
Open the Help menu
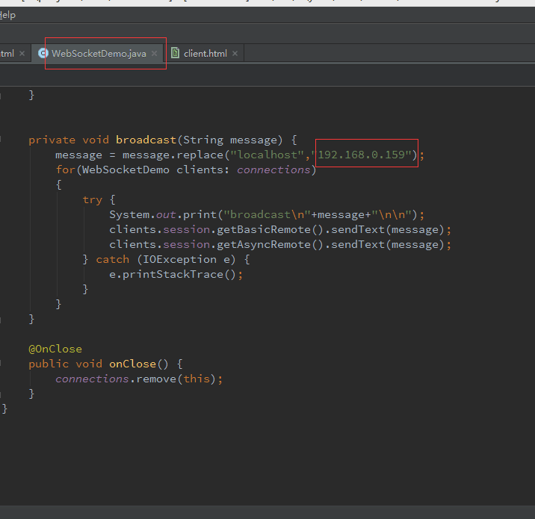[x=7, y=15]
